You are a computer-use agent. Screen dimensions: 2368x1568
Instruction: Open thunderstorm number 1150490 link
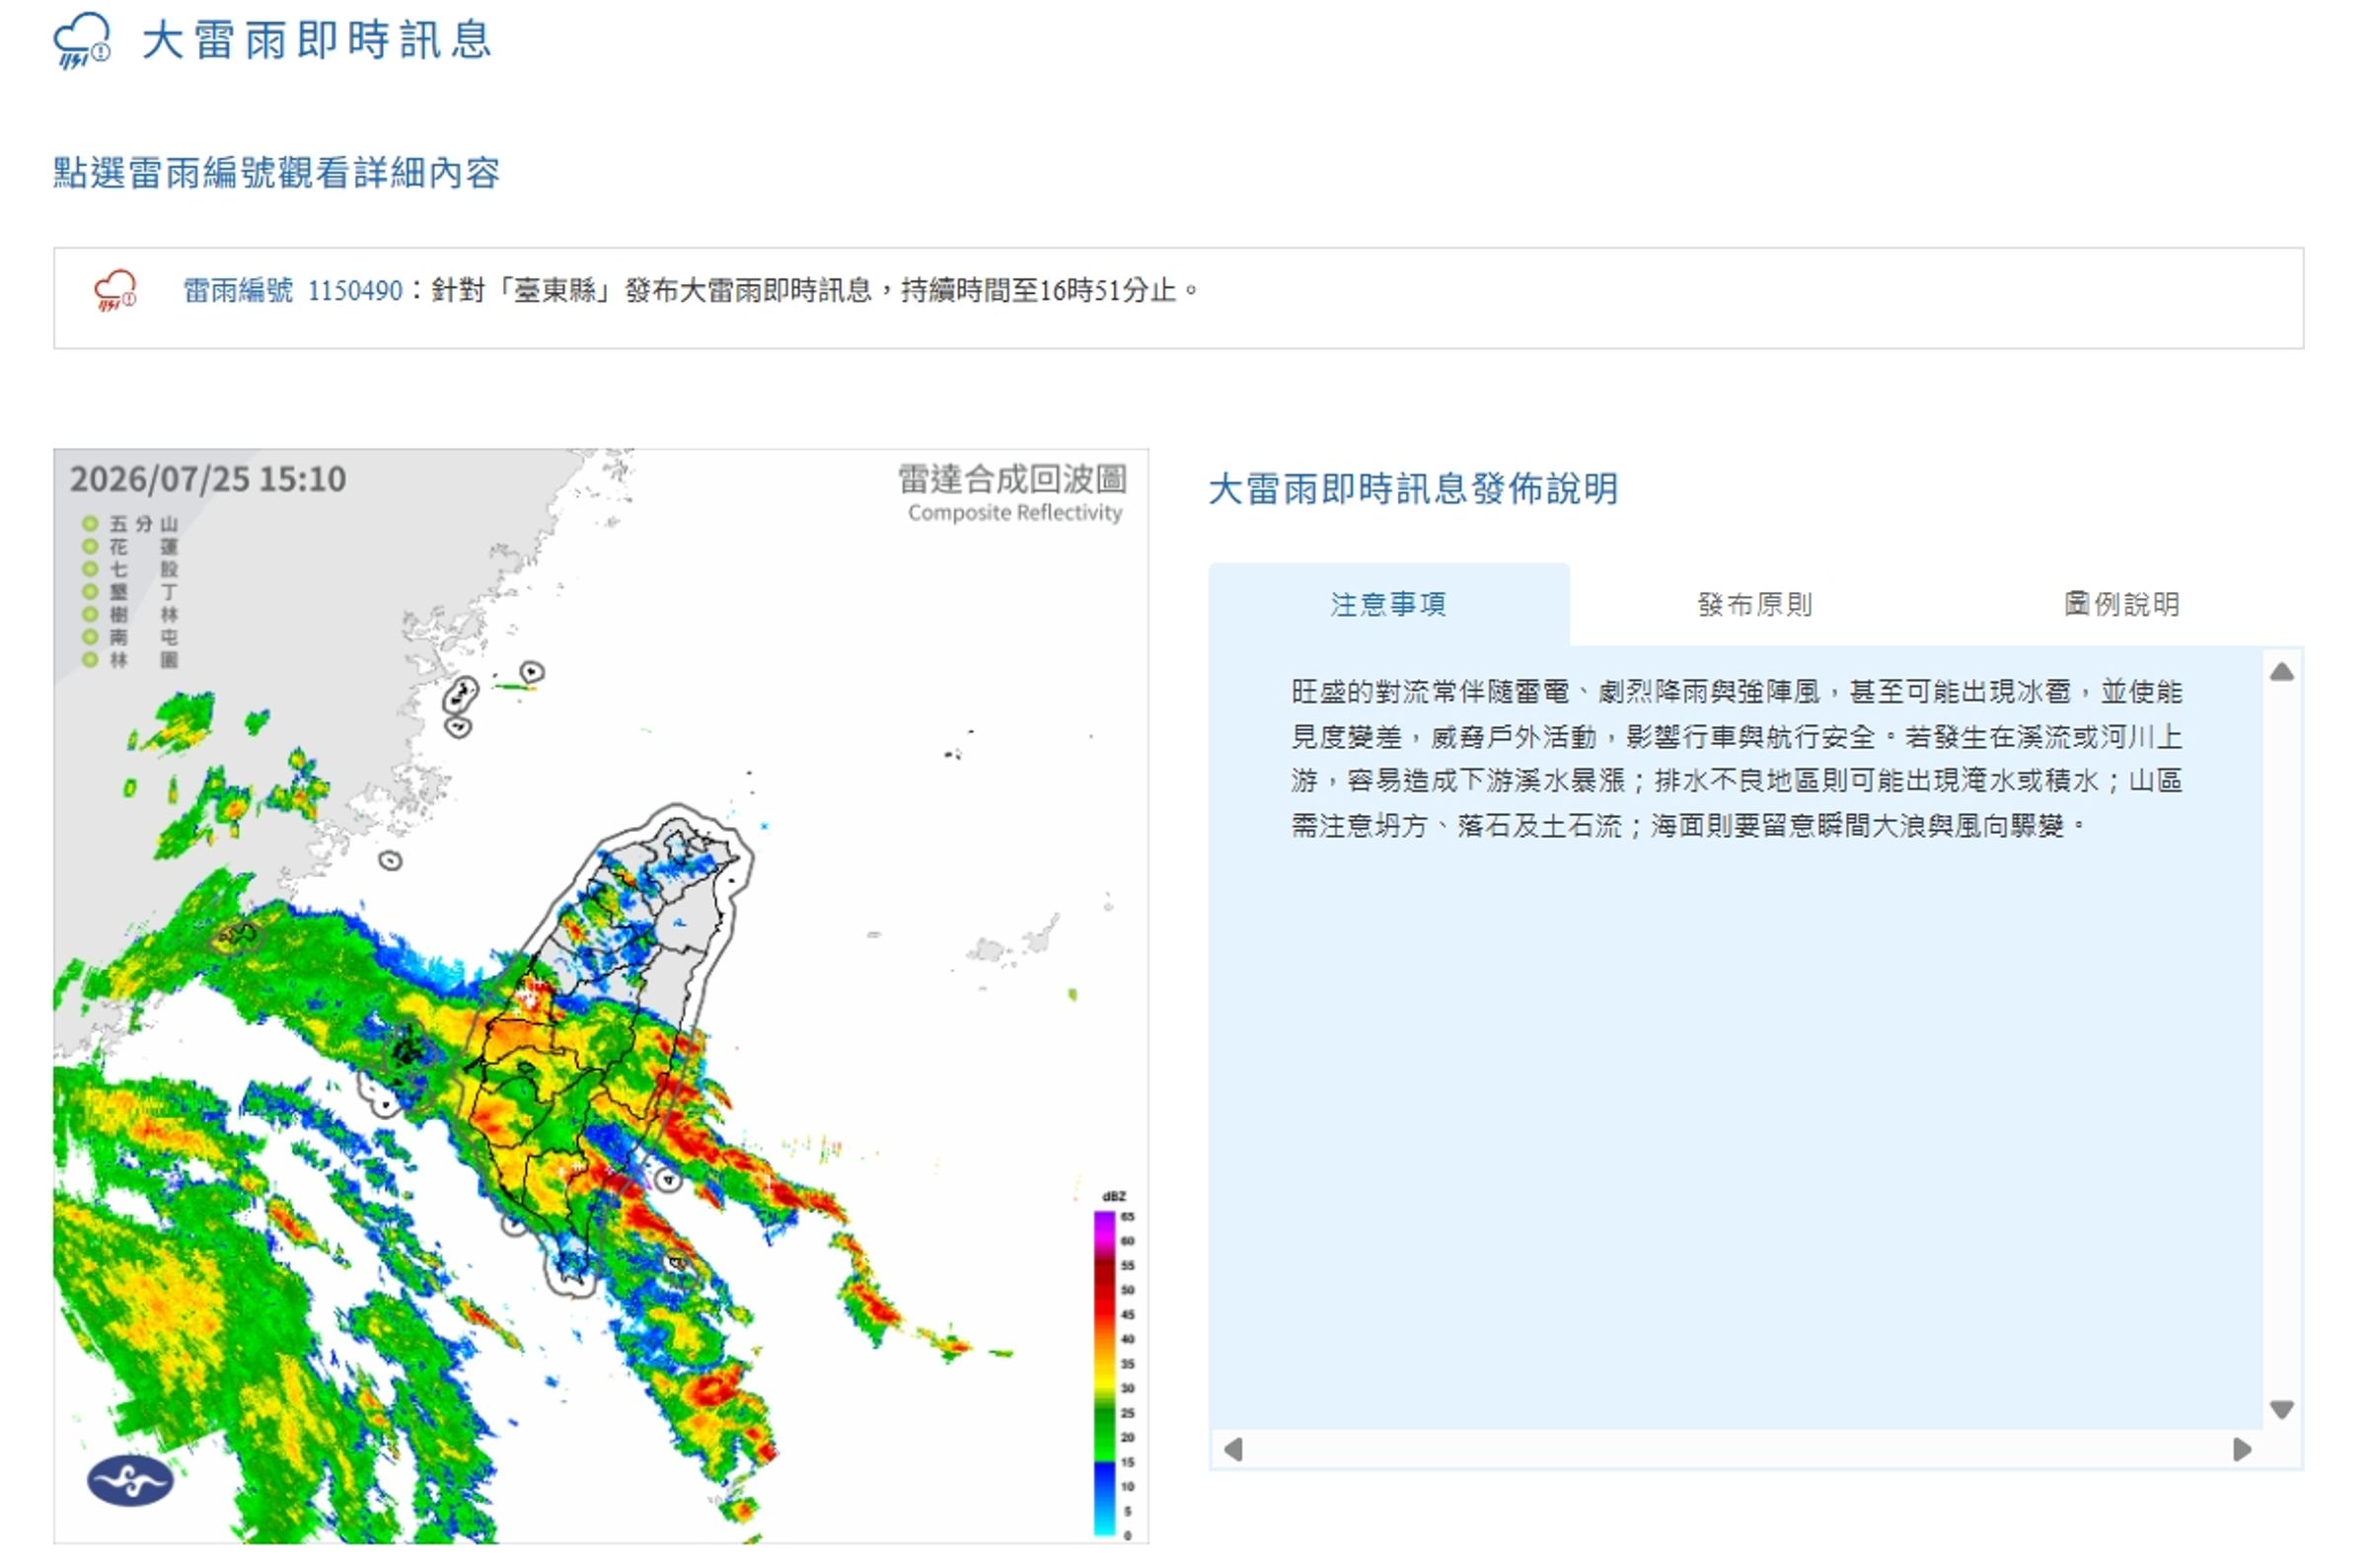pyautogui.click(x=293, y=291)
